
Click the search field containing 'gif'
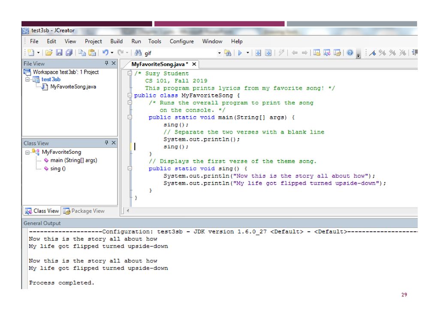(x=180, y=53)
